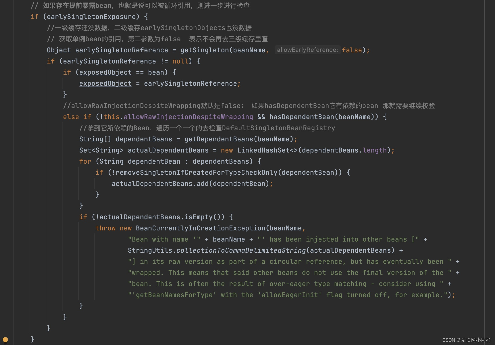The width and height of the screenshot is (495, 345).
Task: Click string 'in its raw version' line
Action: click(290, 262)
